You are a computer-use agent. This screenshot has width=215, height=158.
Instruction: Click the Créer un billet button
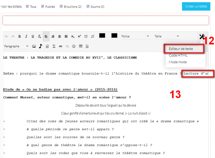(x=196, y=6)
